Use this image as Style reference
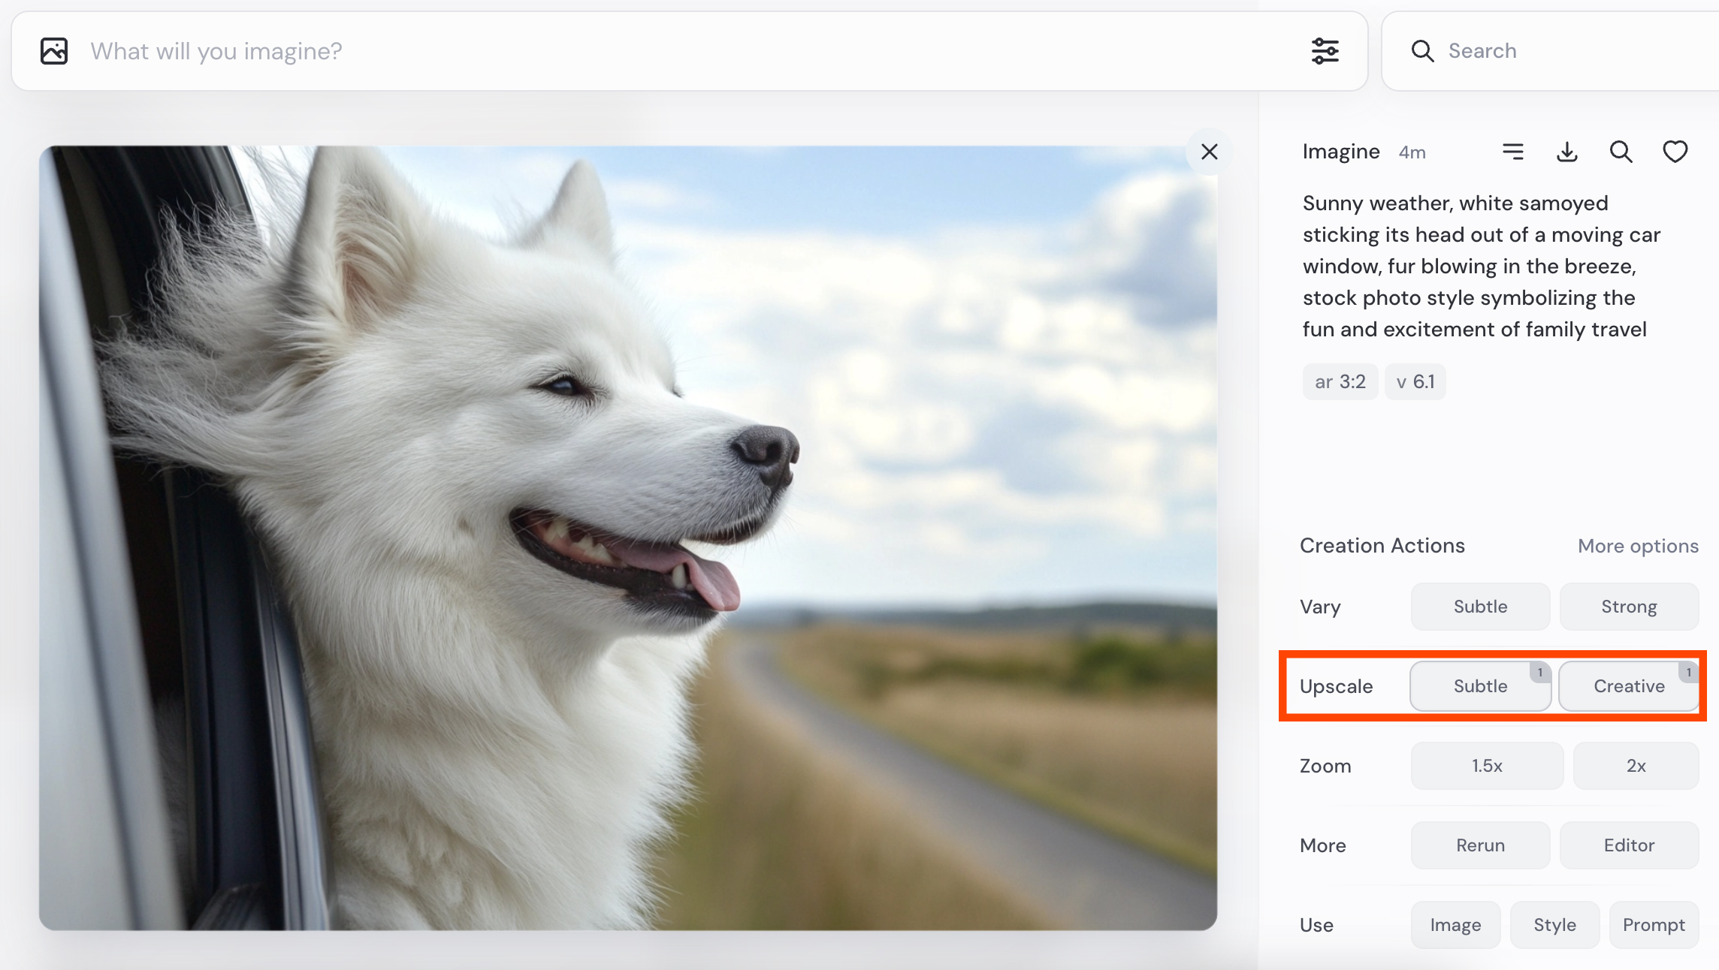The width and height of the screenshot is (1719, 970). pos(1554,925)
